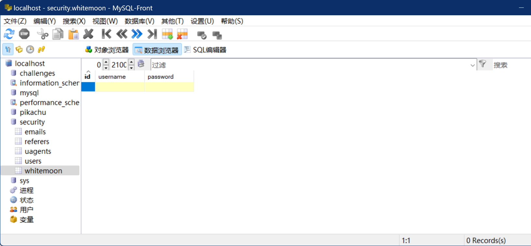Open the Object Browser (对象浏览器) tab
Screen dimensions: 531x246
107,50
